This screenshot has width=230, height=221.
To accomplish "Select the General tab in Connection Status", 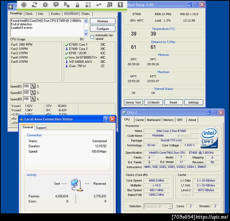I will point(28,127).
